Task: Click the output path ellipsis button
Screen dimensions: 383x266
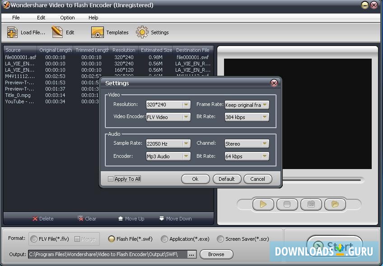Action: click(x=191, y=255)
